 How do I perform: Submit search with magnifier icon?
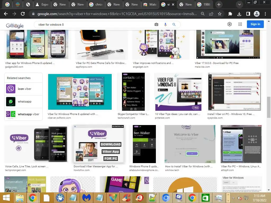coord(174,25)
